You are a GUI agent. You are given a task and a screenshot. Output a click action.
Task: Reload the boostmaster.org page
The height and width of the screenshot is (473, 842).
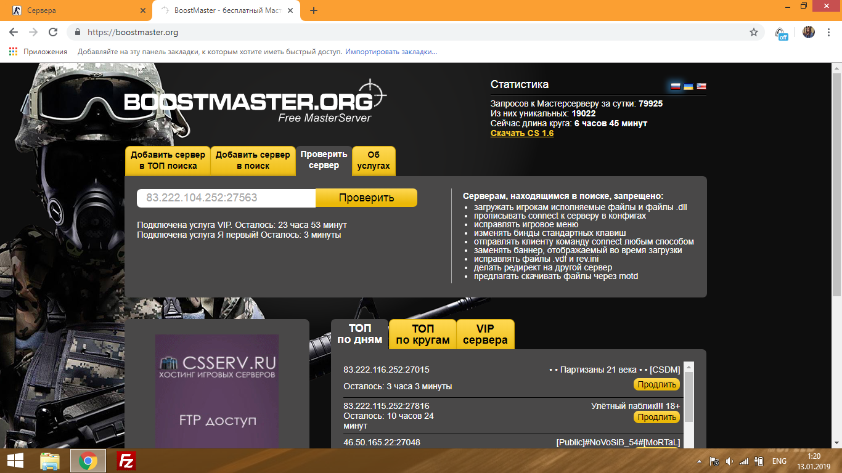click(53, 32)
